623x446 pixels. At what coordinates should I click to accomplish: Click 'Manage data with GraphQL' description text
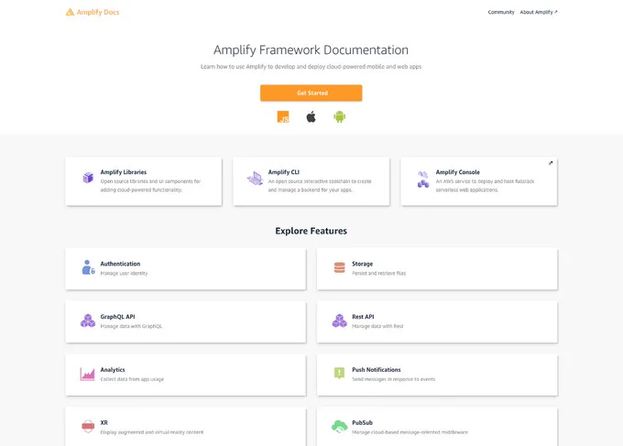point(131,326)
